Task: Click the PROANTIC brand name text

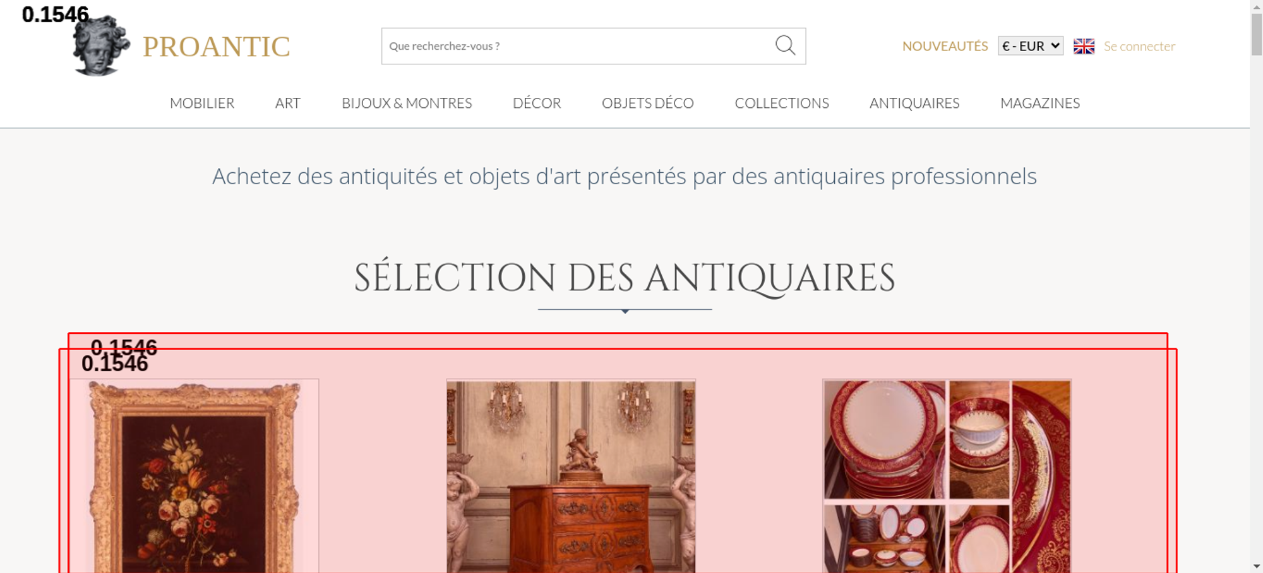Action: 216,47
